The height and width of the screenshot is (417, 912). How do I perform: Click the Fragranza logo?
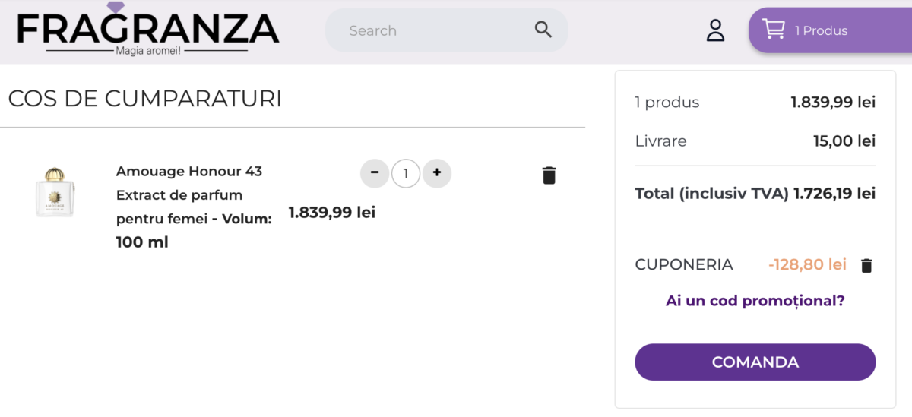147,30
